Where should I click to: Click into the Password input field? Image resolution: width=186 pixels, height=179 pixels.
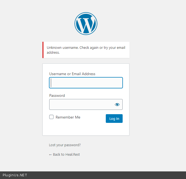point(82,104)
